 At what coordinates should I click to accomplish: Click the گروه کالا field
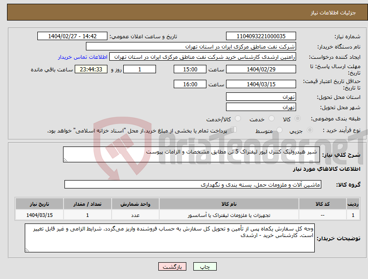pyautogui.click(x=193, y=184)
